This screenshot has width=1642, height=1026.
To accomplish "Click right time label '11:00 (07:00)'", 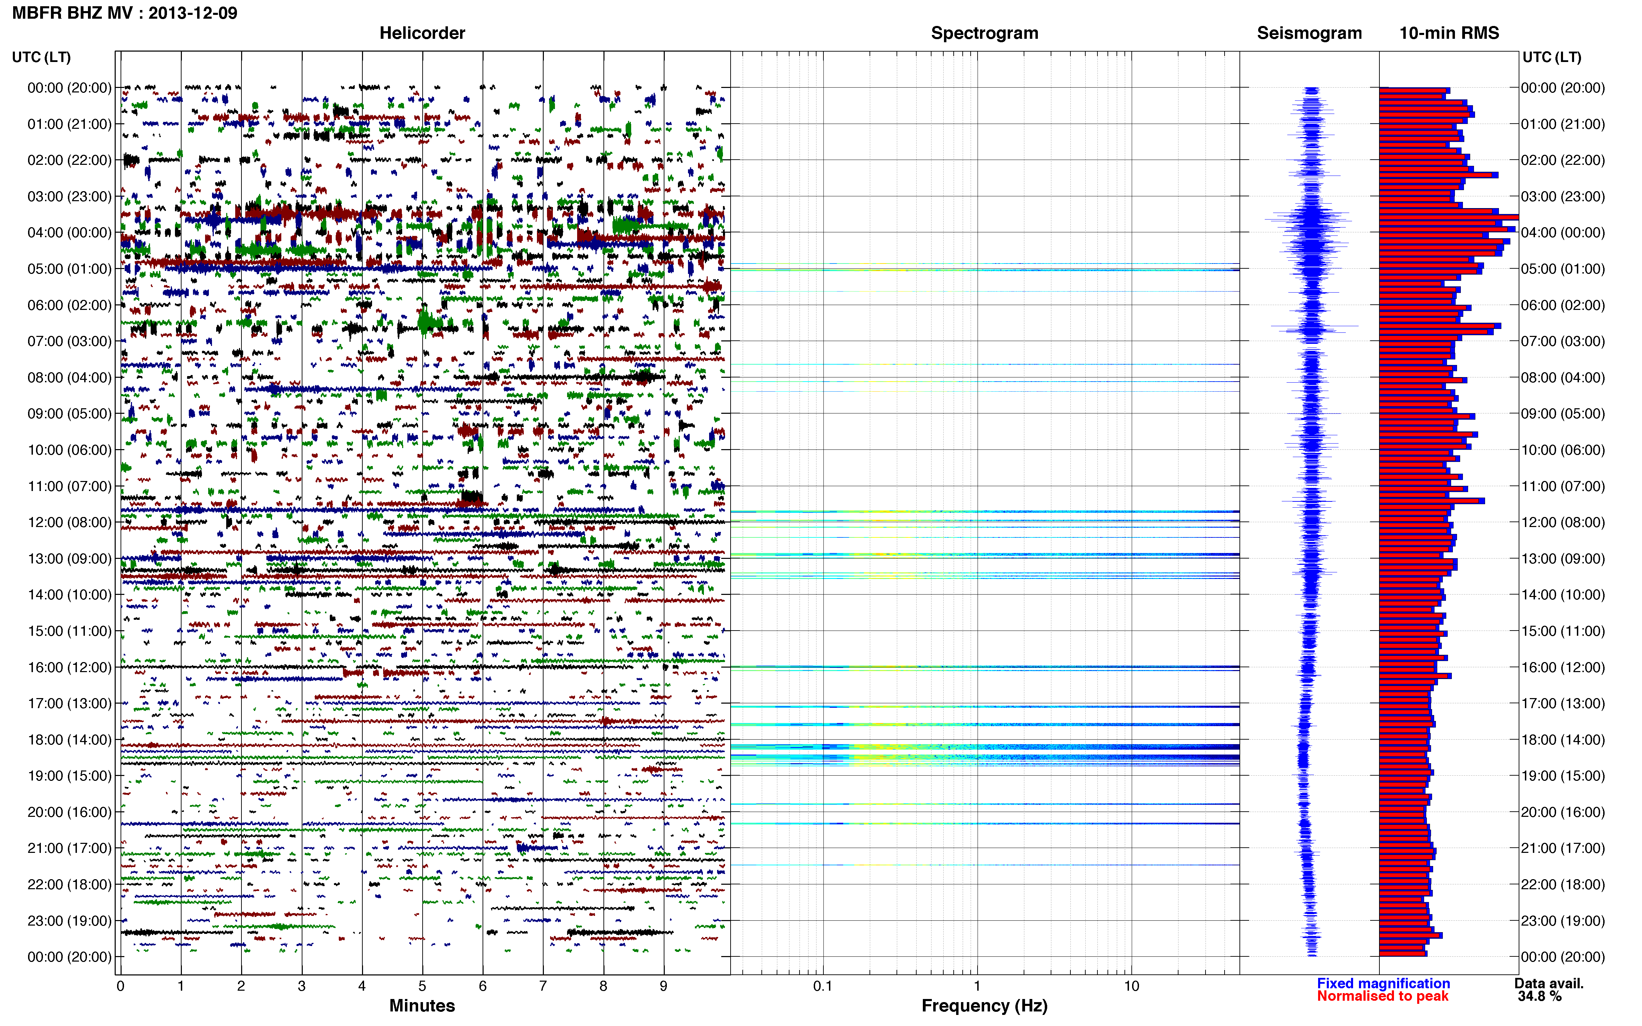I will [1563, 486].
